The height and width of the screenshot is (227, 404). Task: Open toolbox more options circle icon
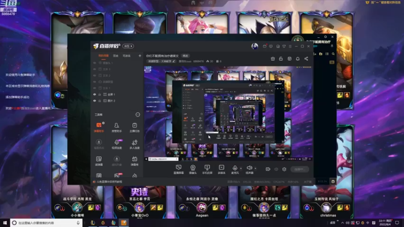click(x=137, y=115)
